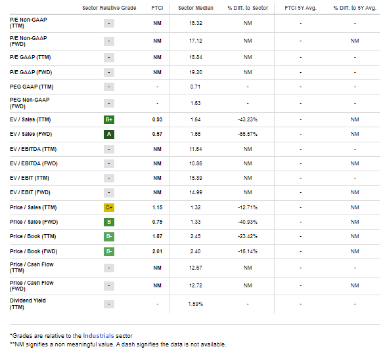383x351 pixels.
Task: Click the Sector Relative Grade column header
Action: [109, 8]
